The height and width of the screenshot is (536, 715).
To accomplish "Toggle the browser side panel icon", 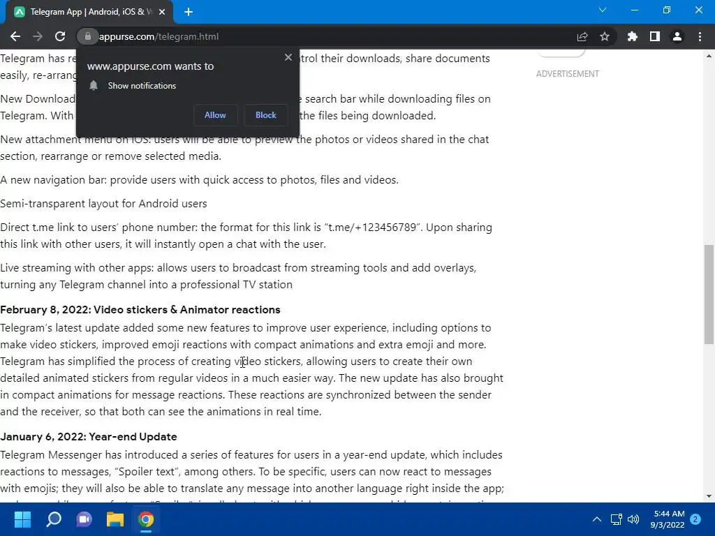I will pyautogui.click(x=655, y=36).
